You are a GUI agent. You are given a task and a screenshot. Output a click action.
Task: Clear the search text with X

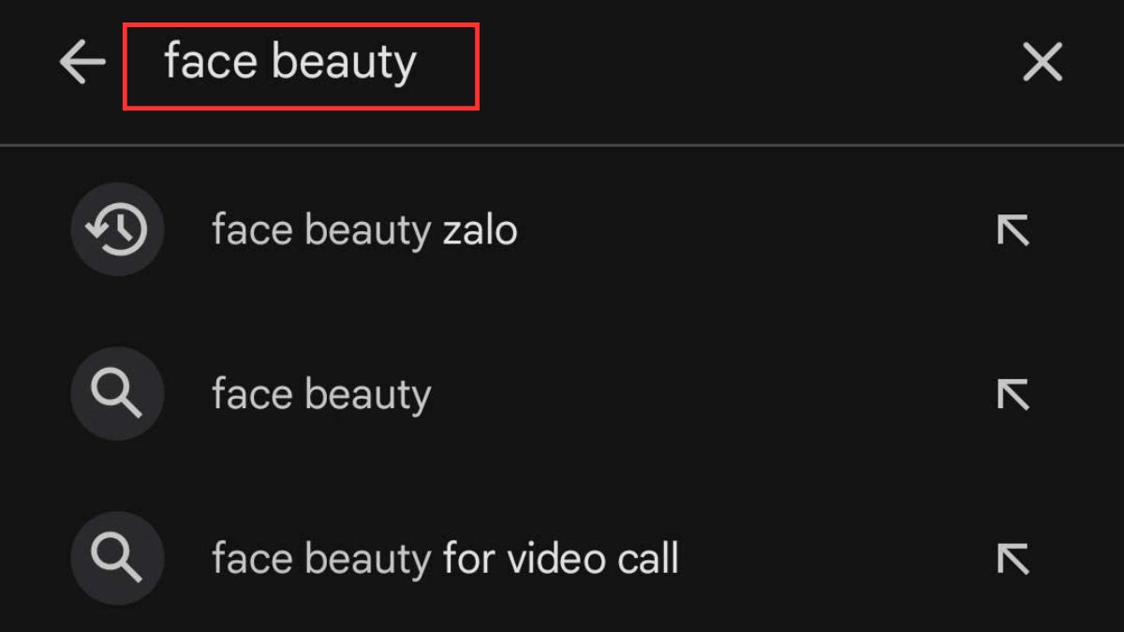[1042, 64]
